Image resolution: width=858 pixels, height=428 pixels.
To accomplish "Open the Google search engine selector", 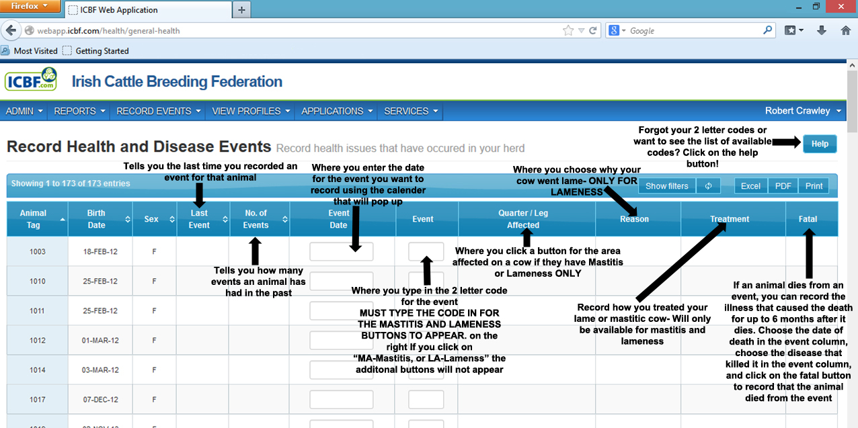I will coord(617,31).
